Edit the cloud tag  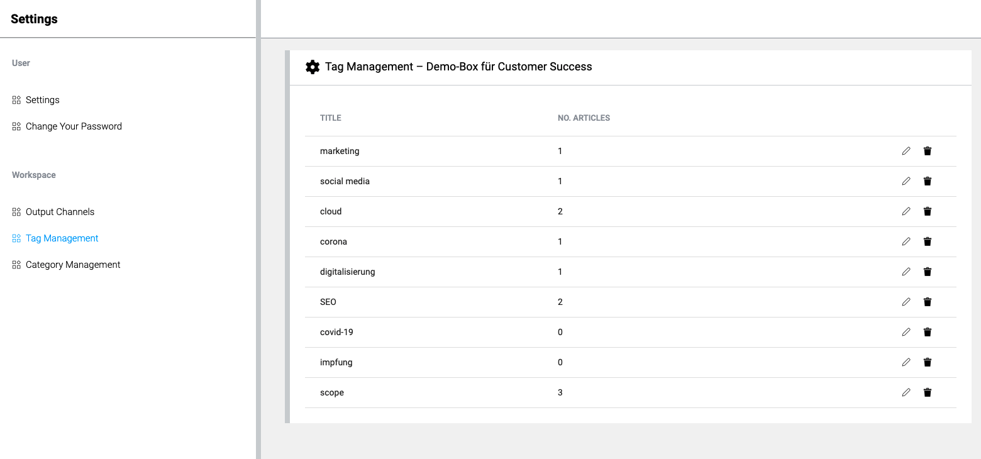pos(906,211)
